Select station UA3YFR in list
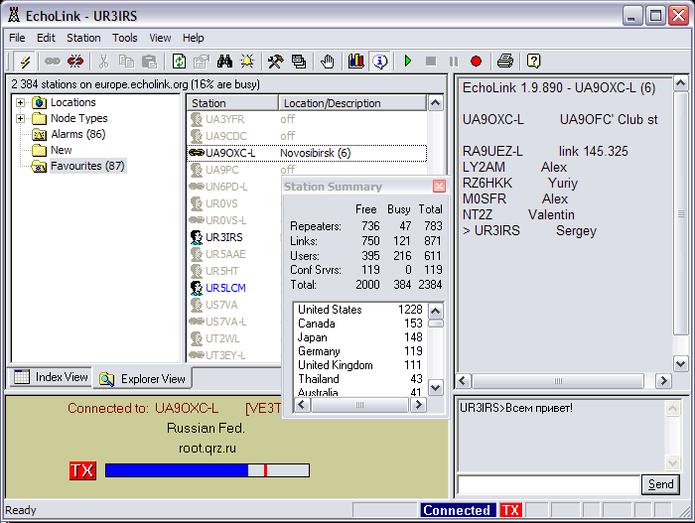Image resolution: width=695 pixels, height=523 pixels. 224,119
